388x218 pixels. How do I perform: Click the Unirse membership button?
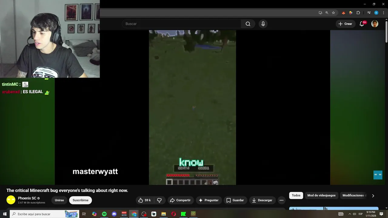59,200
